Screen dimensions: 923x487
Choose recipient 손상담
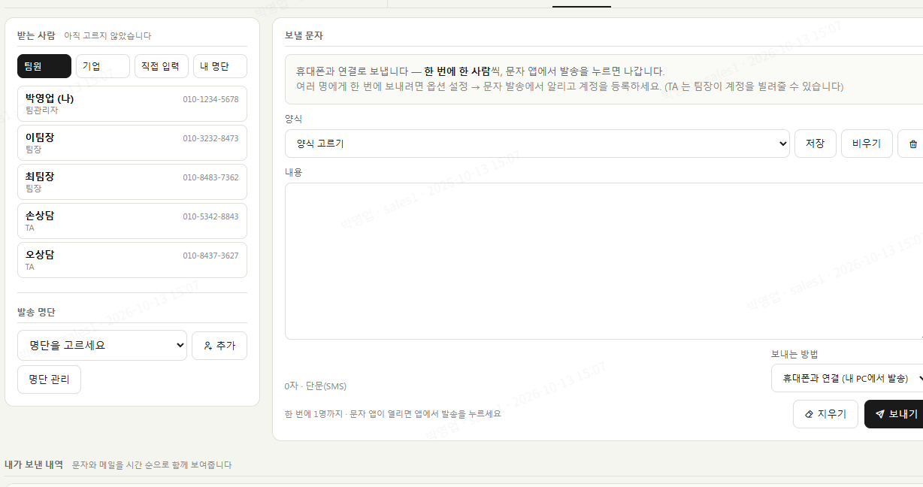(x=132, y=221)
